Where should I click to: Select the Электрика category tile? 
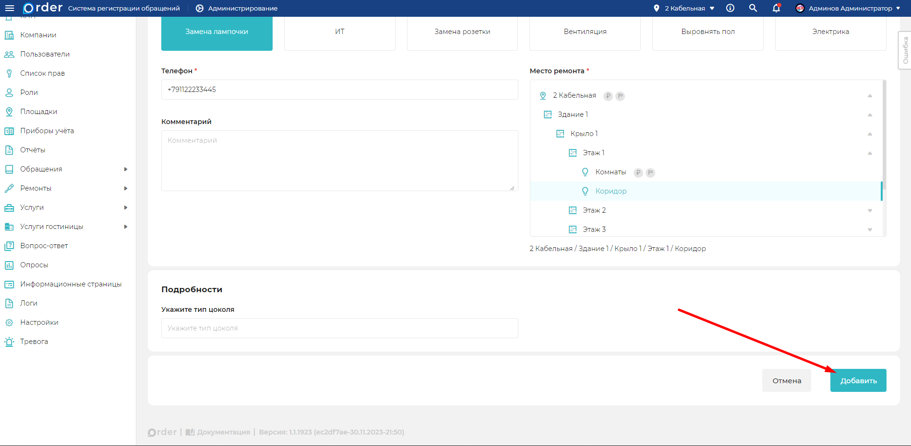(x=830, y=32)
